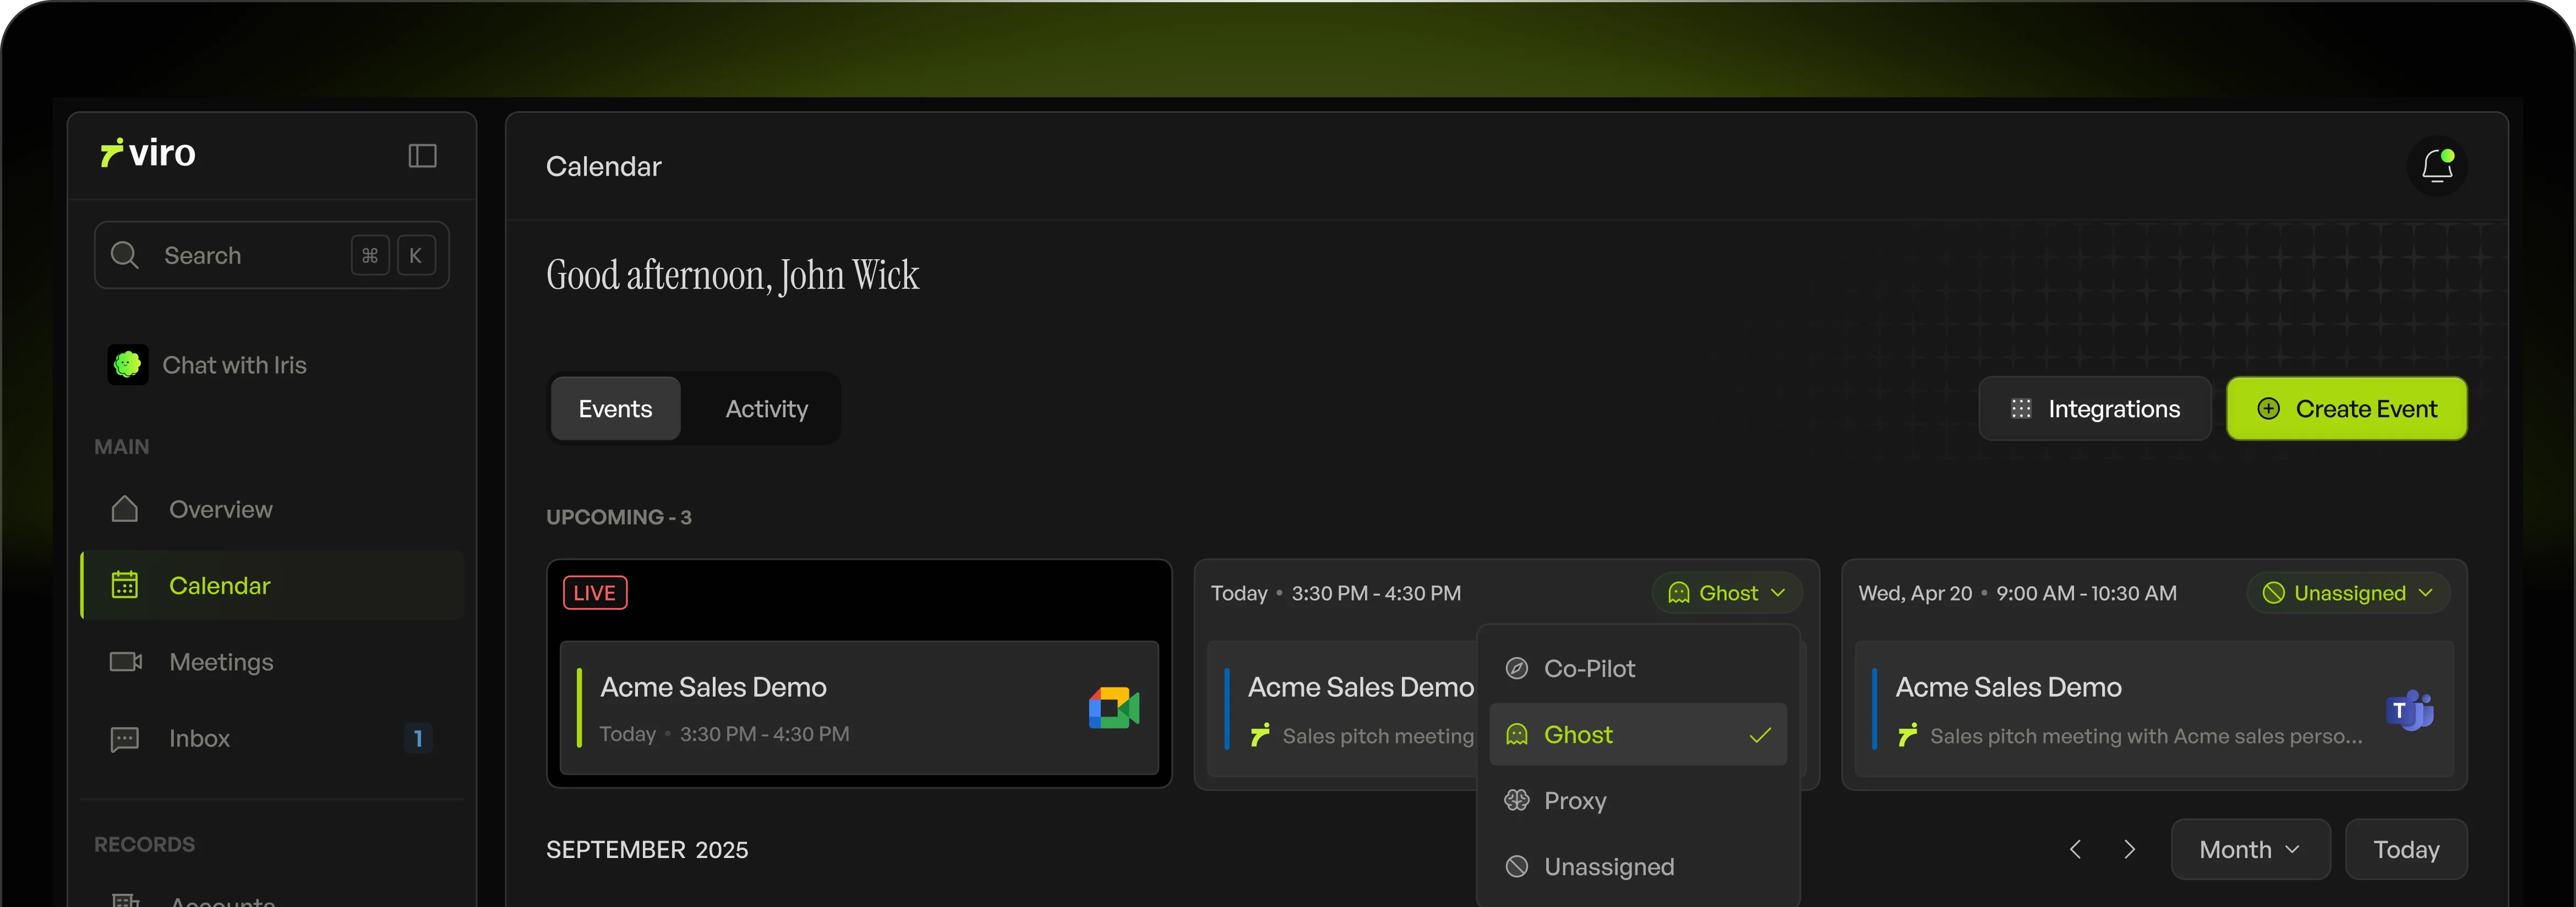Click the viro logo

pyautogui.click(x=148, y=153)
